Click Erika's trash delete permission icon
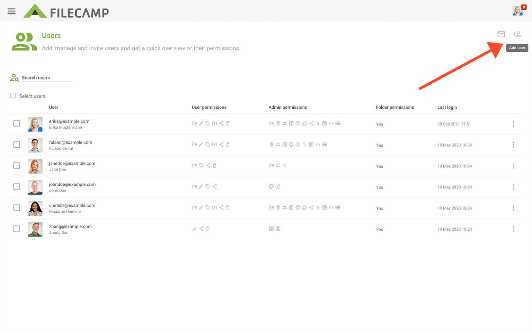 [x=228, y=123]
